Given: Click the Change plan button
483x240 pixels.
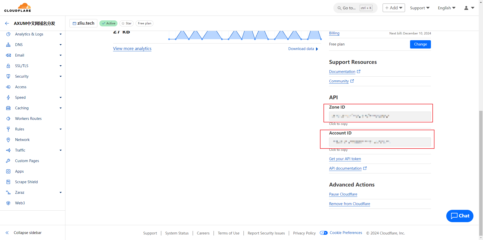Looking at the screenshot, I should [420, 44].
